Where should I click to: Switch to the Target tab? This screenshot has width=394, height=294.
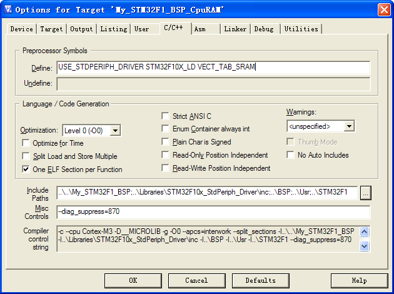coord(51,29)
